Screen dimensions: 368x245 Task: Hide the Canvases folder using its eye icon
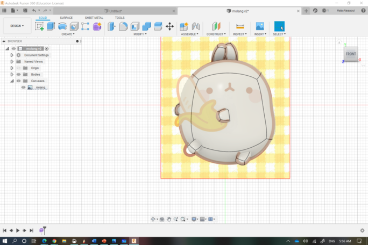(x=18, y=81)
